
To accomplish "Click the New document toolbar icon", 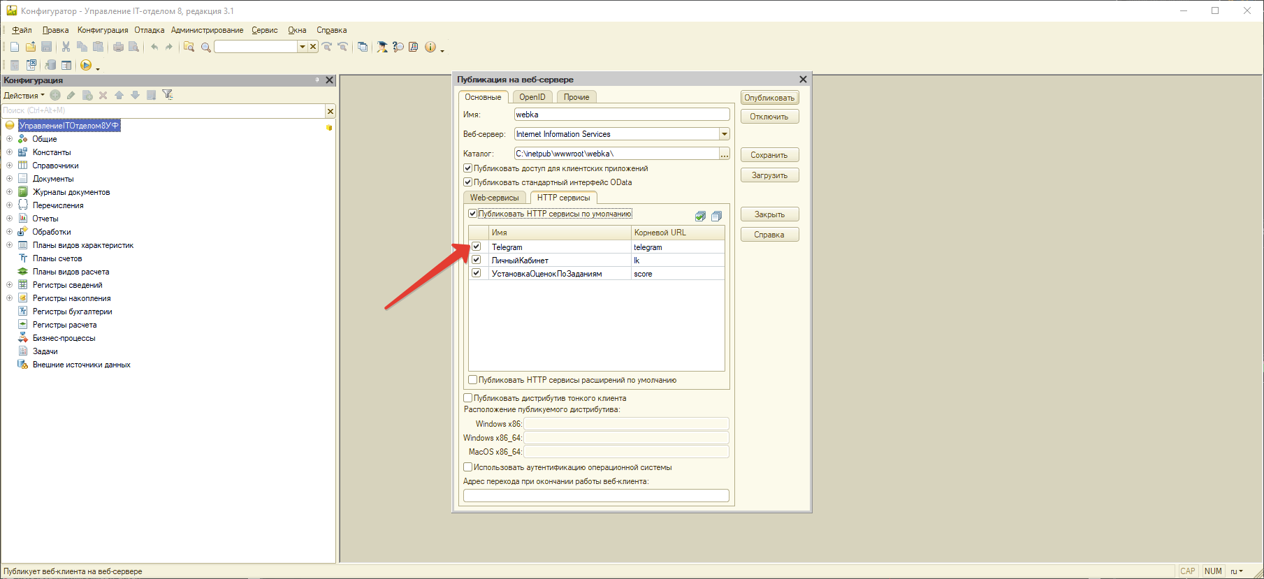I will 15,47.
